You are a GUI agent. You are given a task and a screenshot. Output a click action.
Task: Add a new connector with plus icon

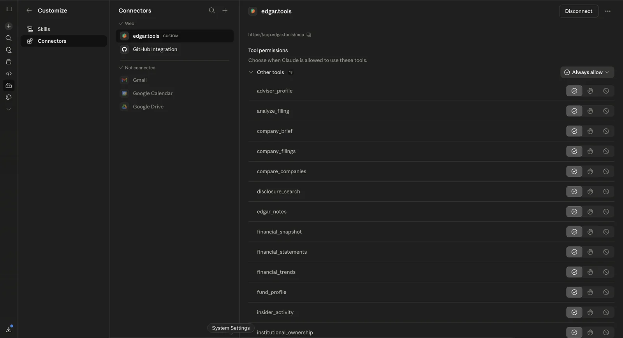tap(225, 10)
